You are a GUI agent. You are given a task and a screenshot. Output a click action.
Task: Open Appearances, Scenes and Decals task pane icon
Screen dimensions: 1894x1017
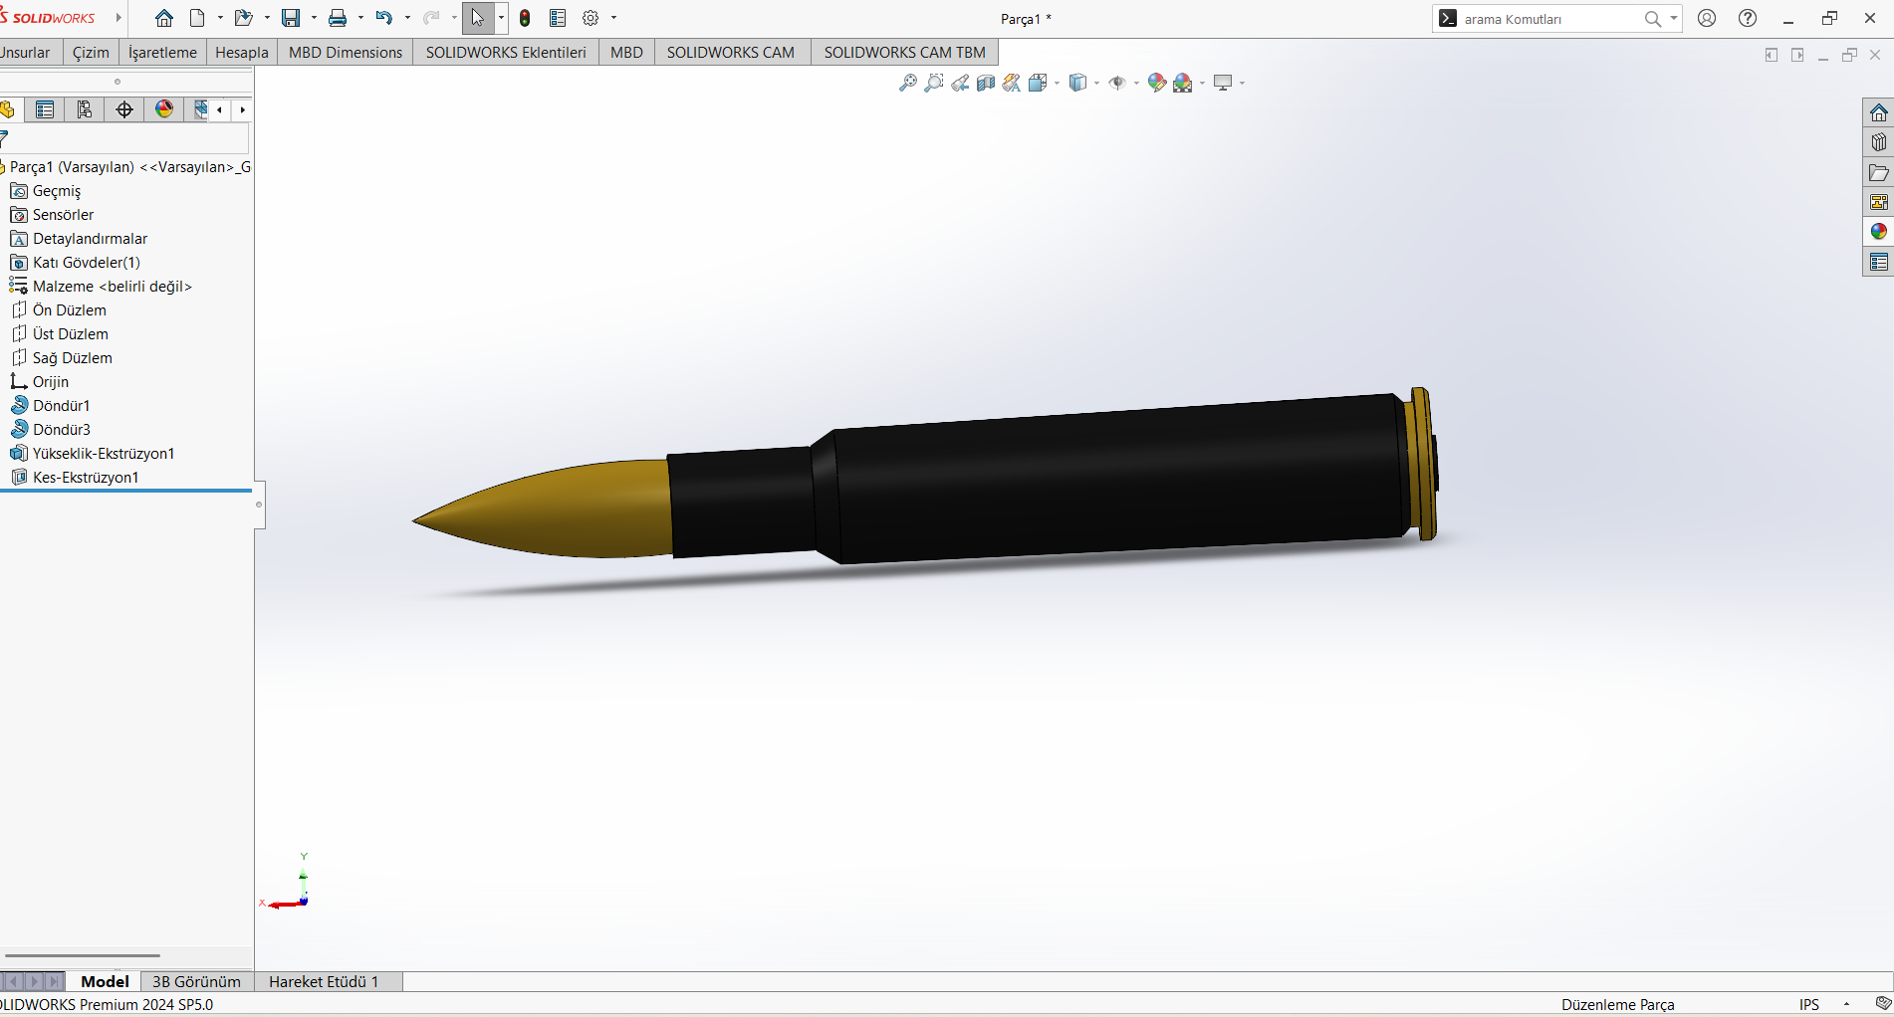pyautogui.click(x=1878, y=232)
